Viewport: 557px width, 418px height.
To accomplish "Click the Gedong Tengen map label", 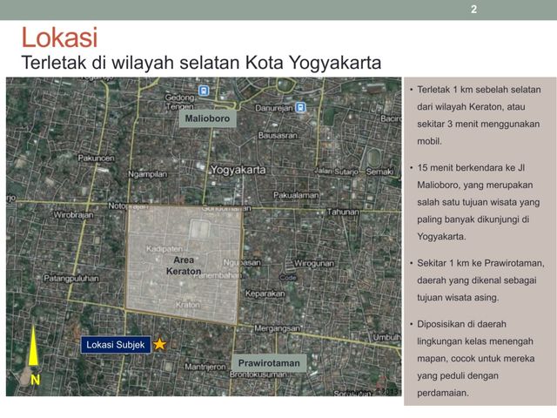I will (x=180, y=102).
